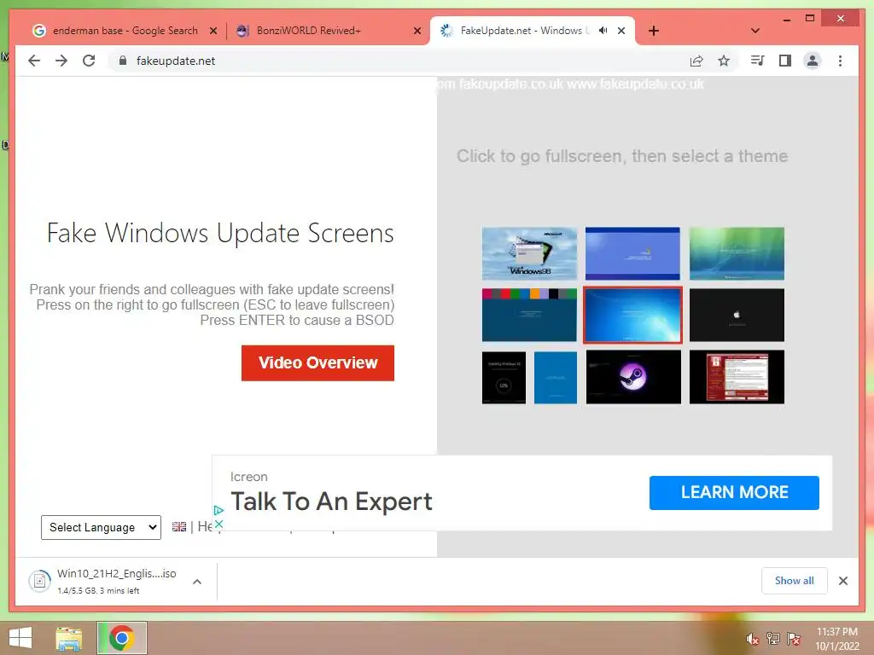Open the Chrome three-dot menu
This screenshot has width=874, height=655.
(840, 61)
